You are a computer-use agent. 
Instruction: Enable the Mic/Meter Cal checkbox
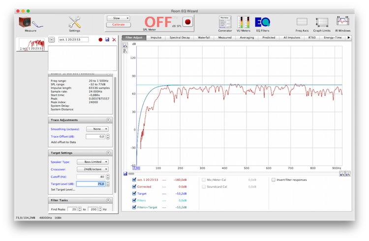pos(204,180)
